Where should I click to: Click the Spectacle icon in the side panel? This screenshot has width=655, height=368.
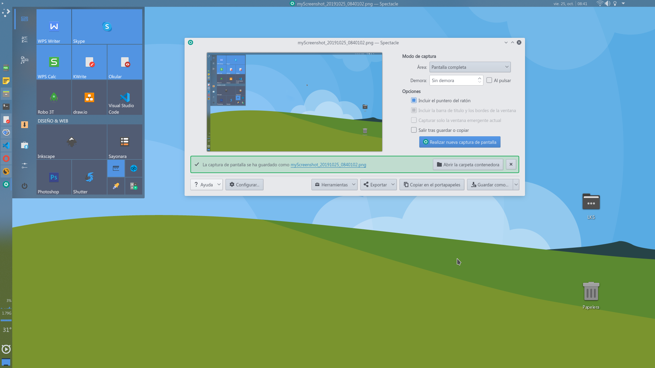pos(6,184)
